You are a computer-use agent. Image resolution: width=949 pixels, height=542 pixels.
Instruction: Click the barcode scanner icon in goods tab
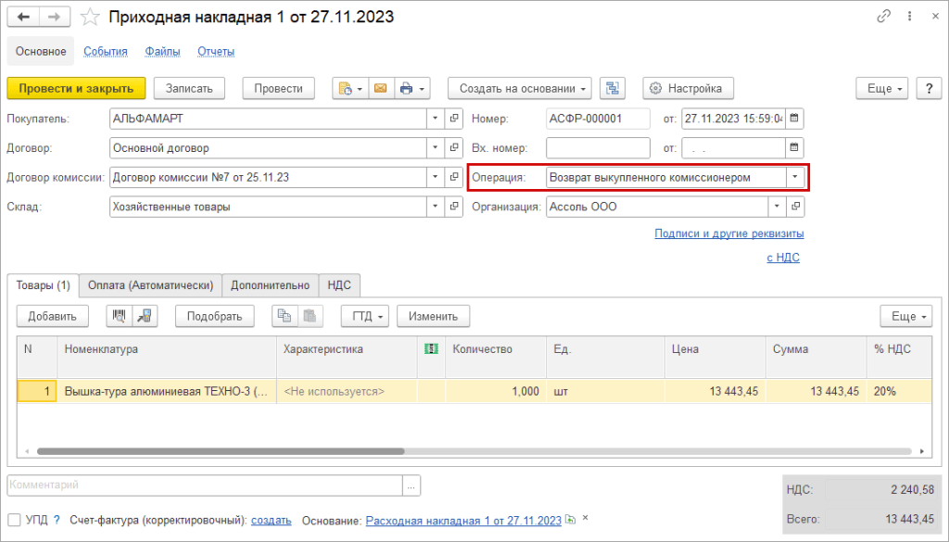click(120, 316)
